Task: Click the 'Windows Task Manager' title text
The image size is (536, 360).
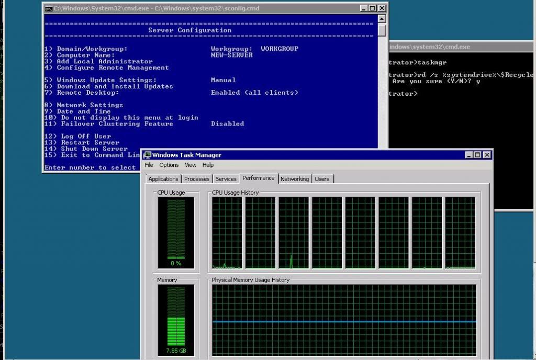Action: (x=187, y=155)
